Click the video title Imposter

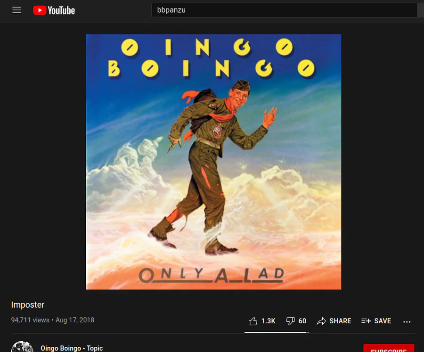pos(28,305)
